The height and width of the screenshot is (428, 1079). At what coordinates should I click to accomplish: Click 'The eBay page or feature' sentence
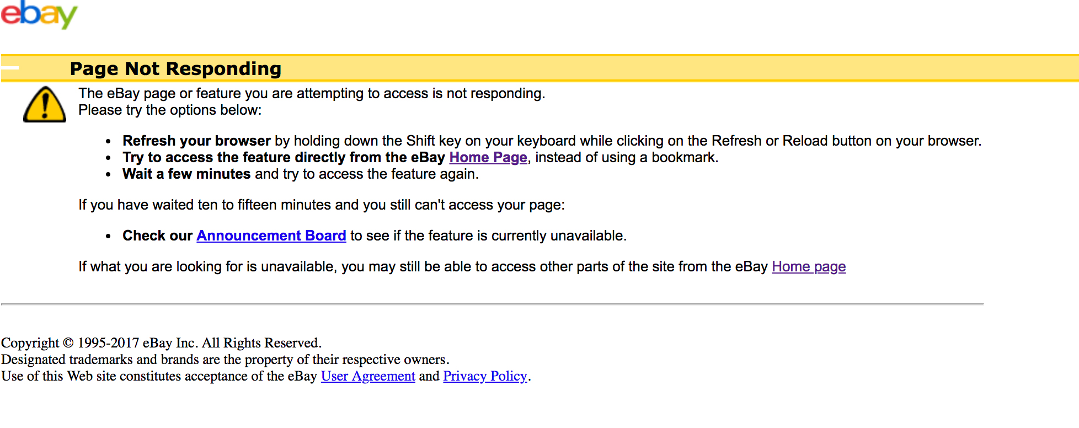[x=311, y=93]
